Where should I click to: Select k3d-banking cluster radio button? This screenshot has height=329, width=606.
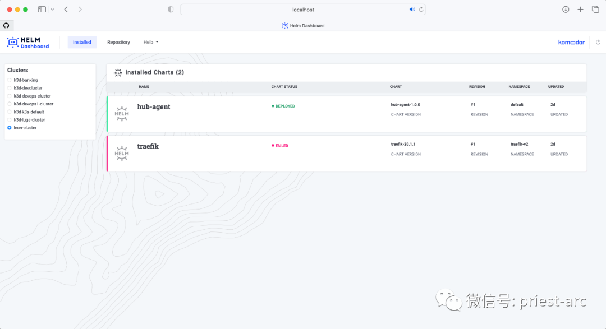point(10,80)
